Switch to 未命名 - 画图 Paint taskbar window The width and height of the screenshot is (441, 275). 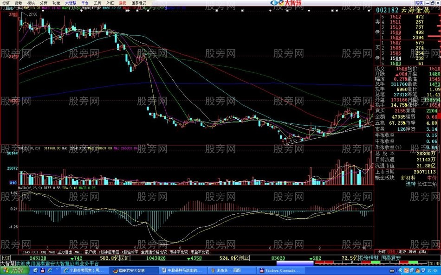232,270
